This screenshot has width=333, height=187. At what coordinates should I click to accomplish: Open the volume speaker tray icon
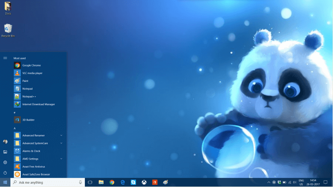pos(295,182)
